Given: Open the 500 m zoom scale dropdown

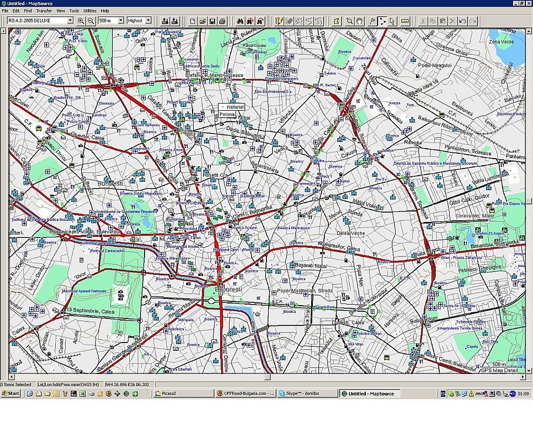Looking at the screenshot, I should [121, 21].
